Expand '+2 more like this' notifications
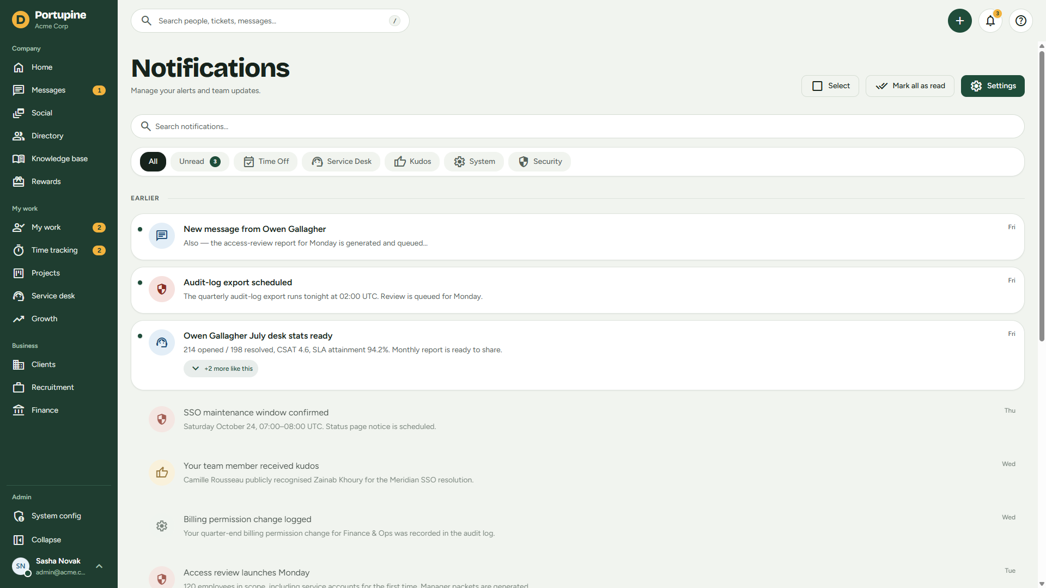 [x=221, y=369]
